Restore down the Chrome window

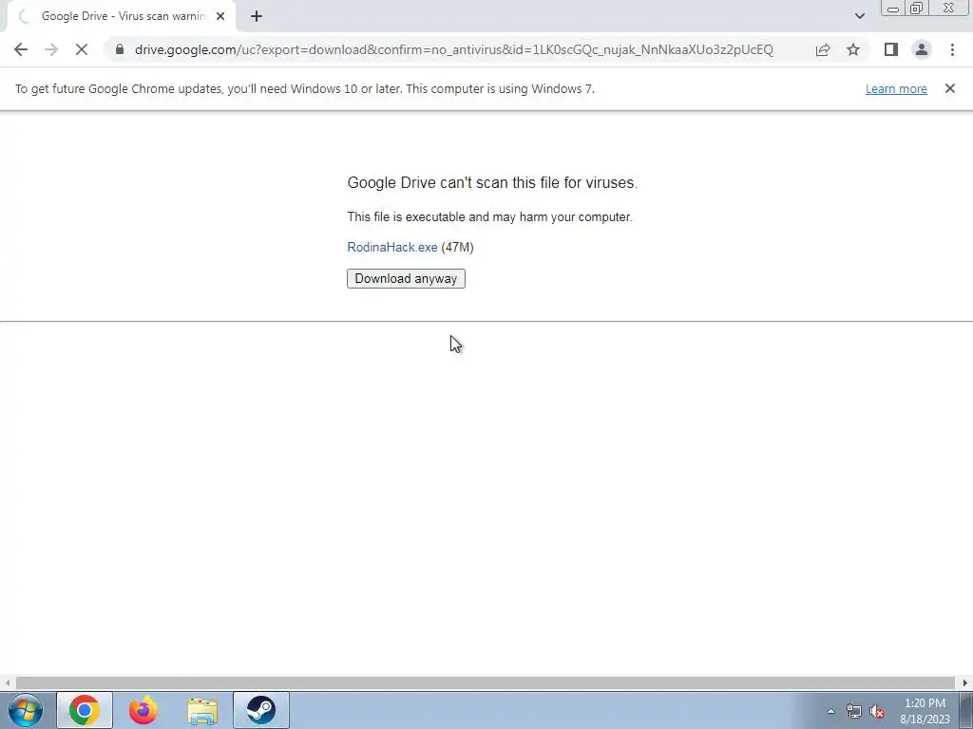[x=916, y=9]
